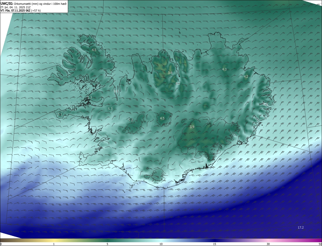
Task: Click the 5.3 label among the Breiðafjörður islands
Action: (x=90, y=97)
